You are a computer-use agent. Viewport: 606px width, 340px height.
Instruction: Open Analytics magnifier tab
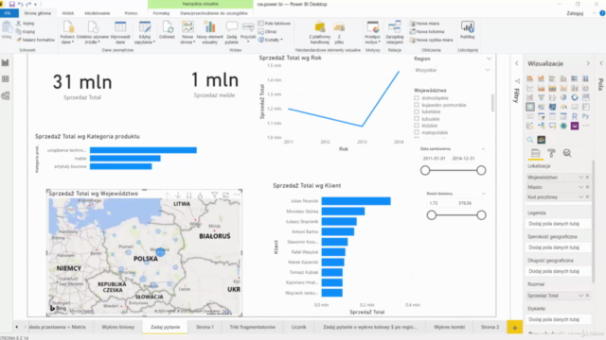567,153
